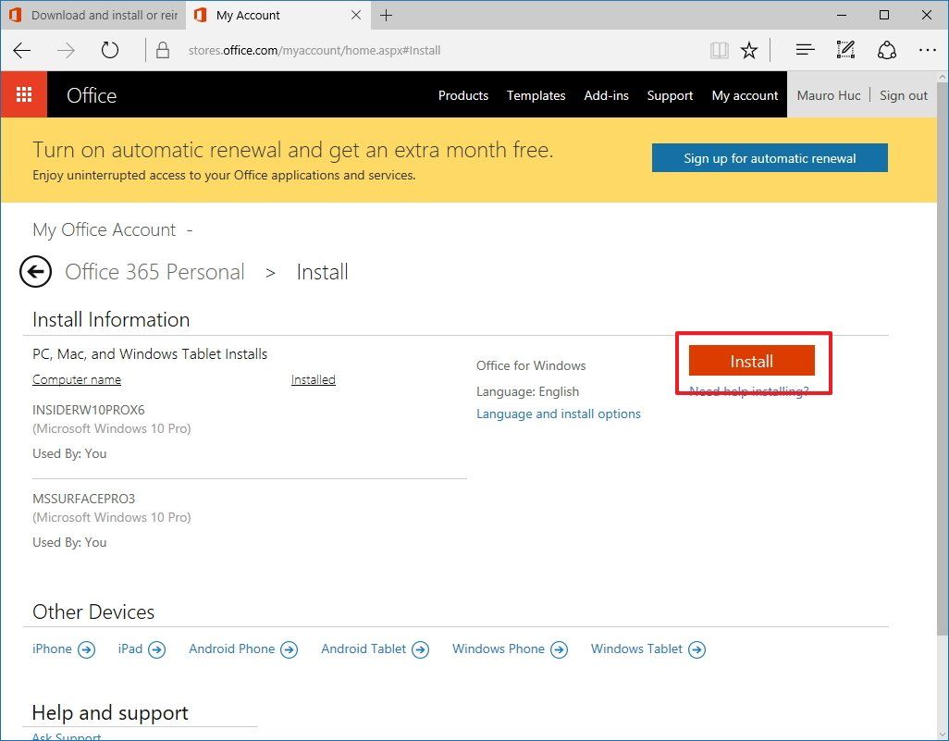Open the Support menu item
The image size is (949, 741).
(669, 95)
